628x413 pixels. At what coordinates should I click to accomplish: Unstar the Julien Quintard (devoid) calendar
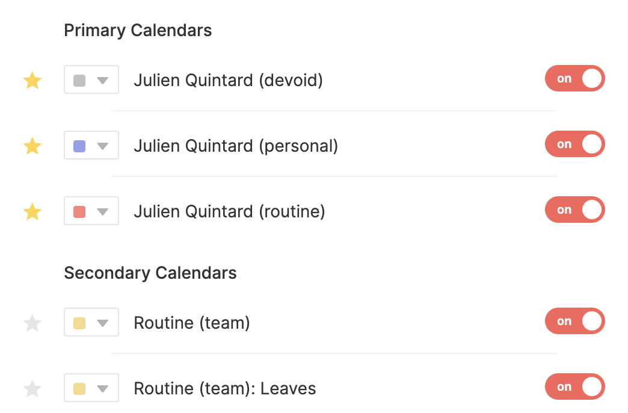[x=32, y=81]
